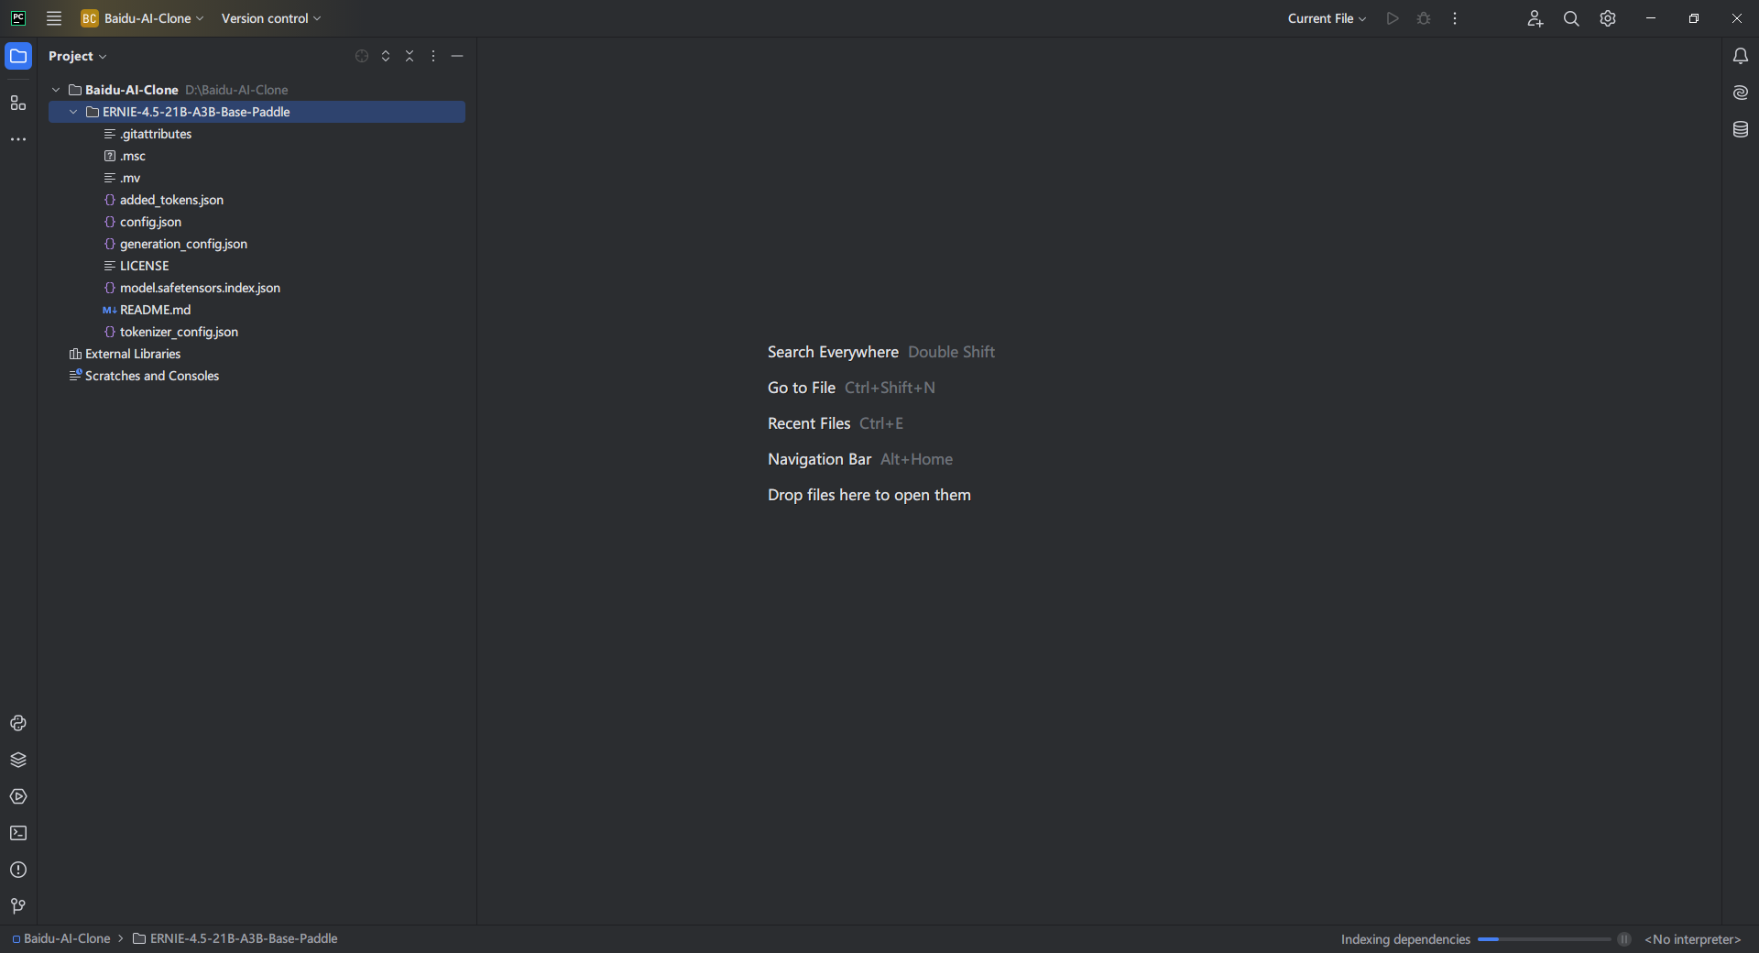The width and height of the screenshot is (1759, 953).
Task: Click the Recent Files hint text
Action: click(809, 423)
